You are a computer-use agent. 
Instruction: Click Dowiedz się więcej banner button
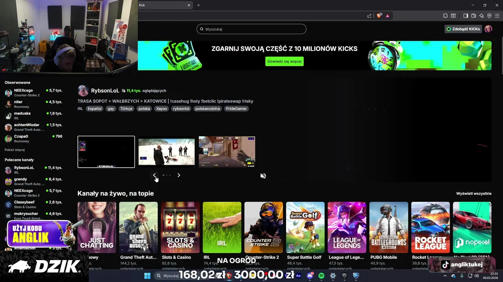click(x=285, y=61)
